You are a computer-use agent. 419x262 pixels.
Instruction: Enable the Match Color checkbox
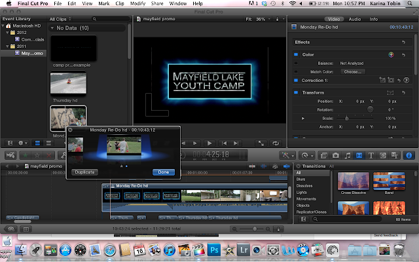[296, 71]
